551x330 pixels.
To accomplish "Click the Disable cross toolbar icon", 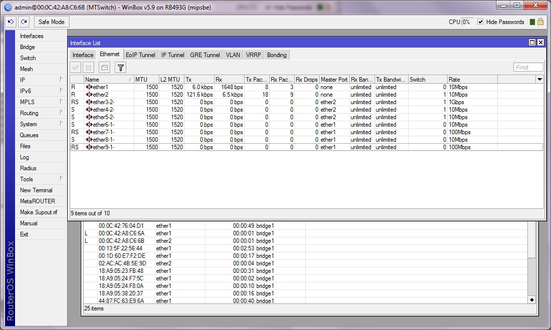I will [89, 68].
